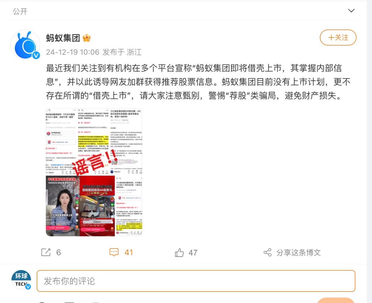Click 分享这条博文 share text

(299, 253)
